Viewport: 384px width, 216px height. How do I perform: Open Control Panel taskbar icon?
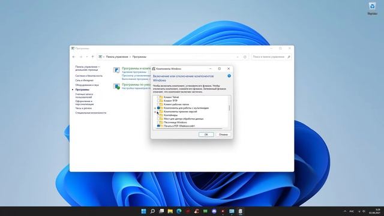pyautogui.click(x=232, y=211)
